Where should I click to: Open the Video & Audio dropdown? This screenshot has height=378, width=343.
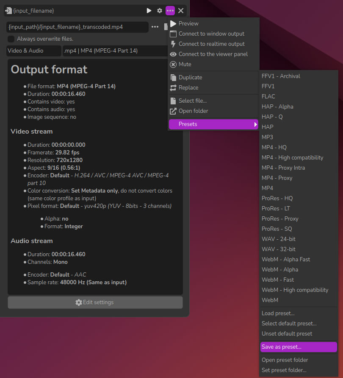[x=34, y=51]
